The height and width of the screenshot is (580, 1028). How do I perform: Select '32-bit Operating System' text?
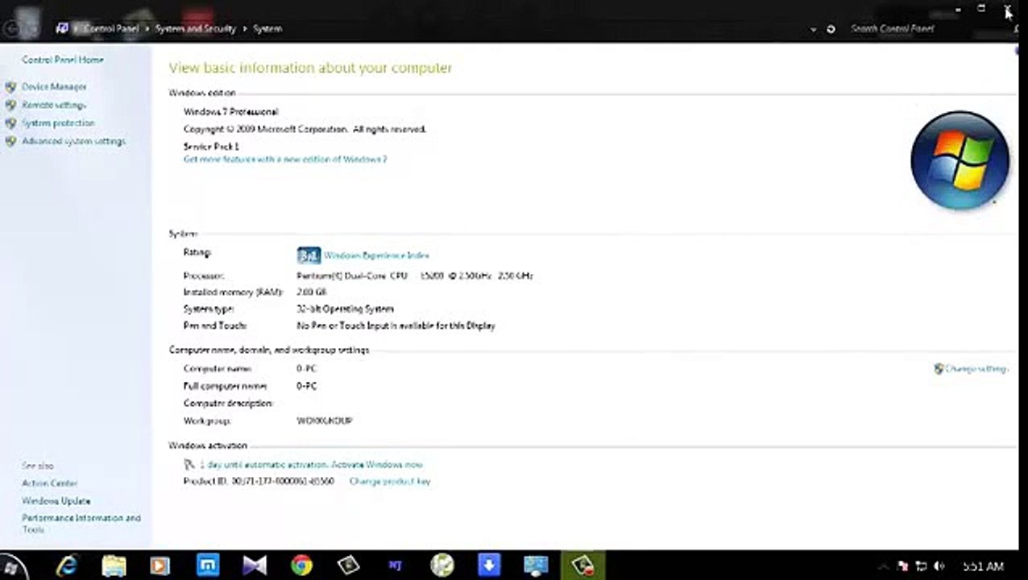[x=345, y=309]
